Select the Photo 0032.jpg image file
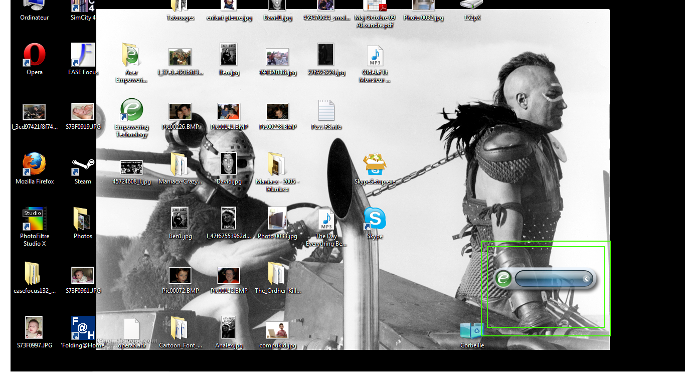685x385 pixels. pyautogui.click(x=423, y=6)
